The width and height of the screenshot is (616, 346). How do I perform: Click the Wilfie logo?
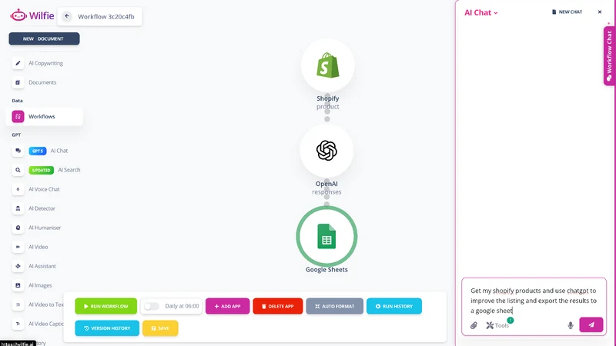(32, 15)
